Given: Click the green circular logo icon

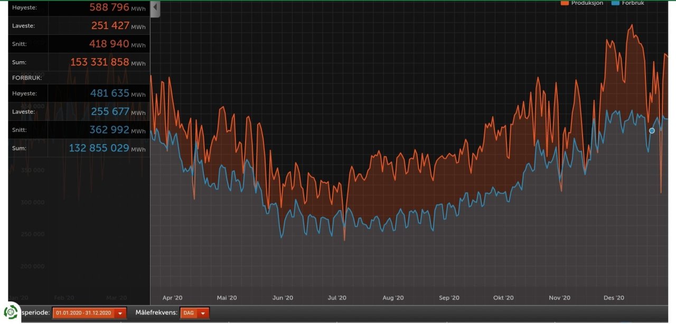Looking at the screenshot, I should [x=11, y=312].
